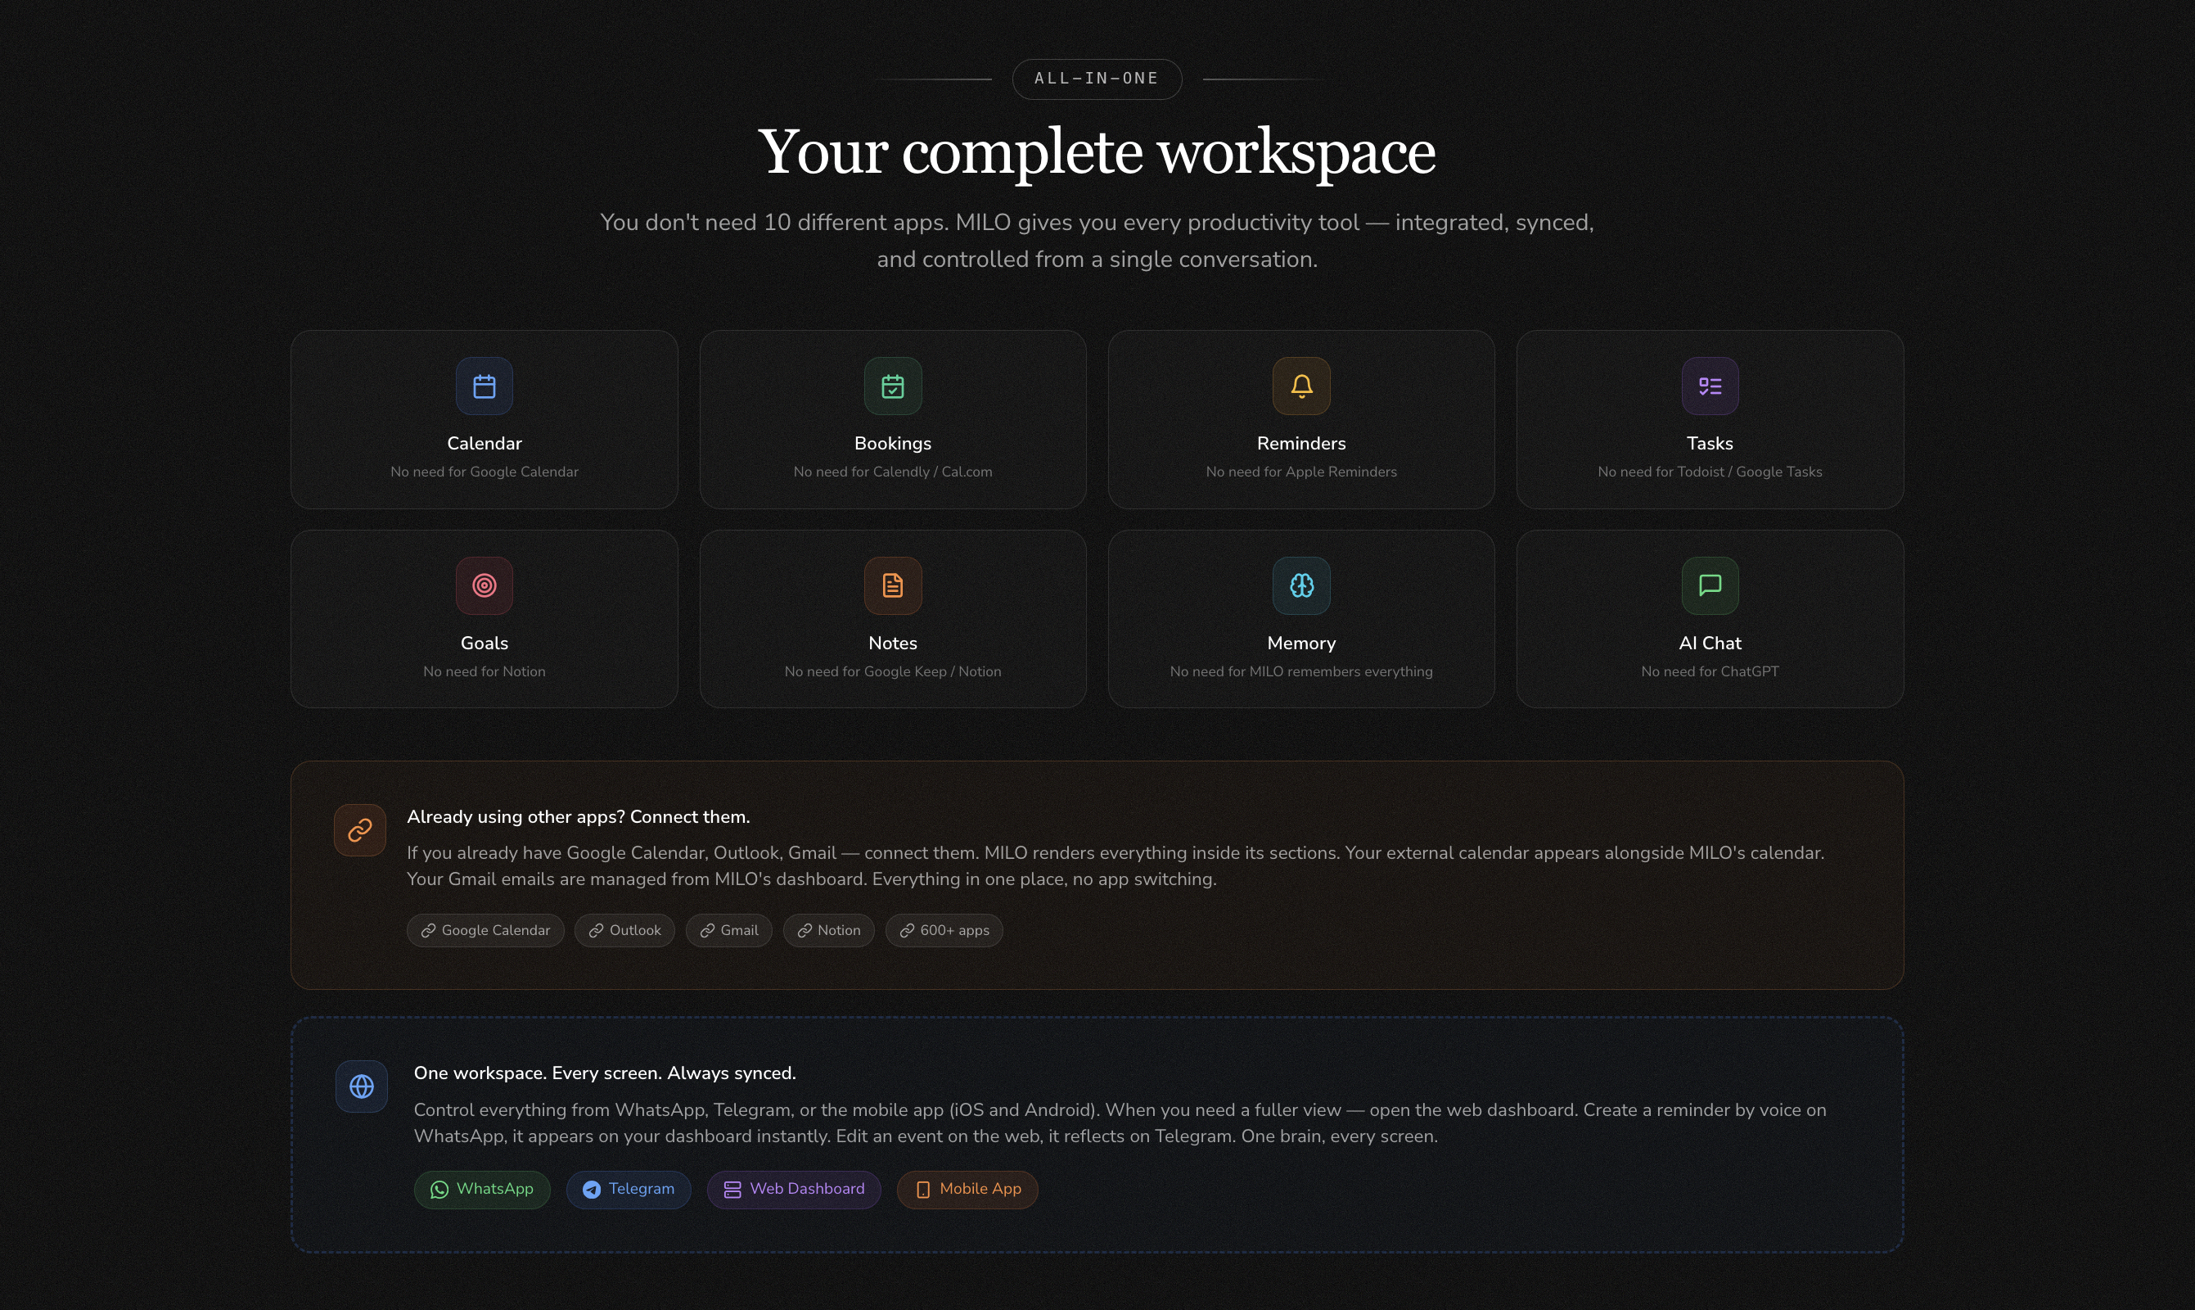The image size is (2195, 1310).
Task: Click the ALL-IN-ONE pill label
Action: (x=1096, y=79)
